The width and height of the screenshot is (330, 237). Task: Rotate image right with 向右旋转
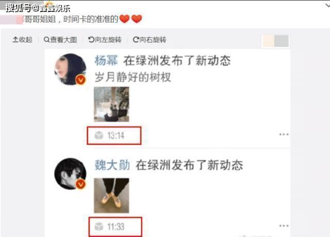pyautogui.click(x=150, y=40)
